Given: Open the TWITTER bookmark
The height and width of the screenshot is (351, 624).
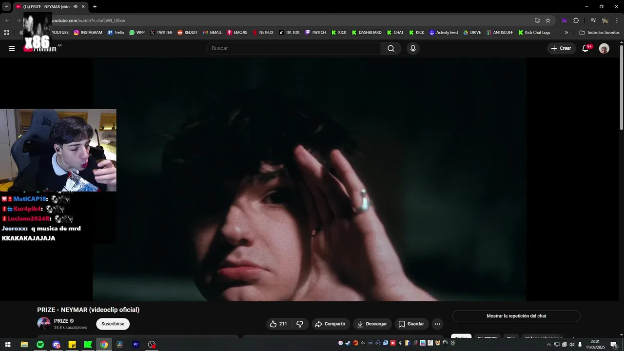Looking at the screenshot, I should 161,33.
